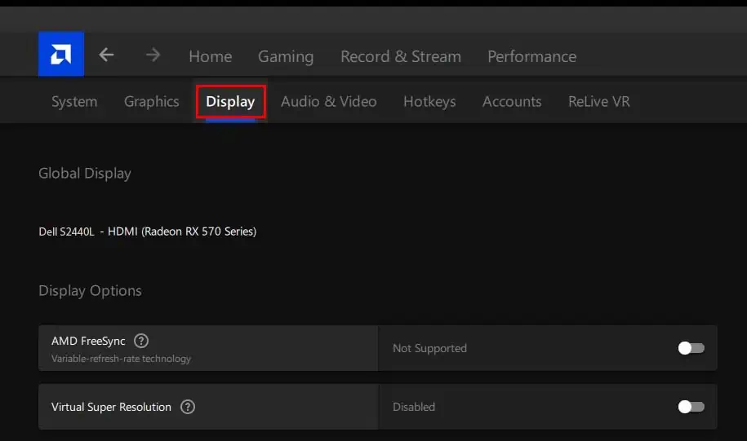Click the Disabled status text
The height and width of the screenshot is (441, 747).
[414, 407]
